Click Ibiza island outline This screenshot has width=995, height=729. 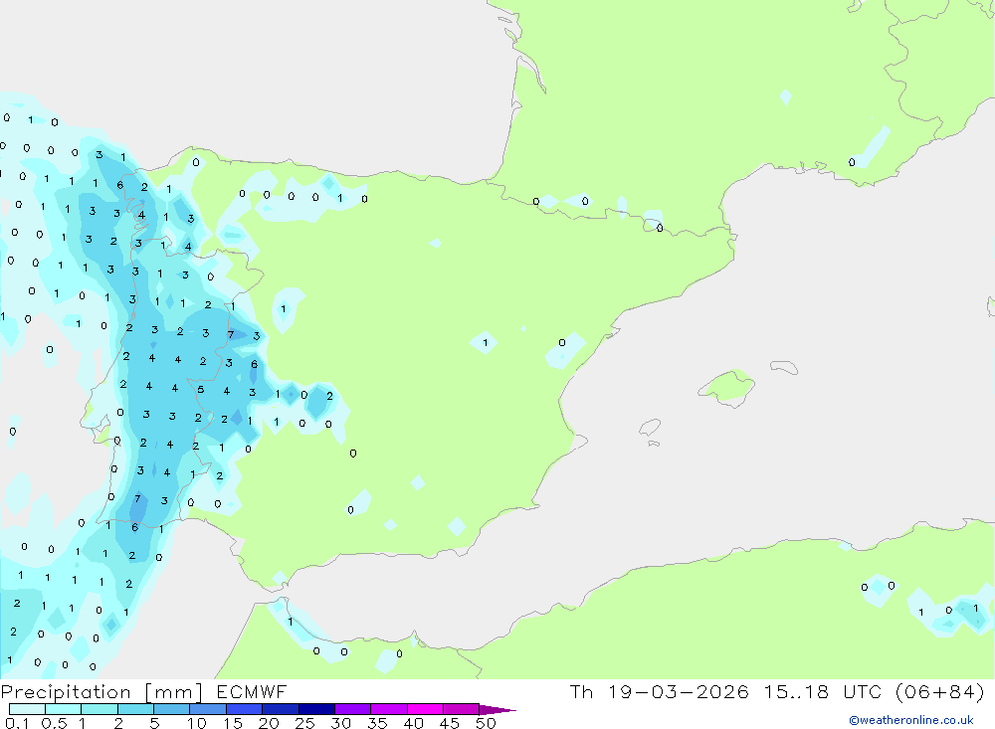650,427
